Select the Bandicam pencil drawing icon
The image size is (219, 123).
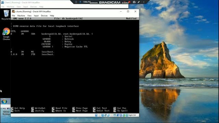point(139,2)
